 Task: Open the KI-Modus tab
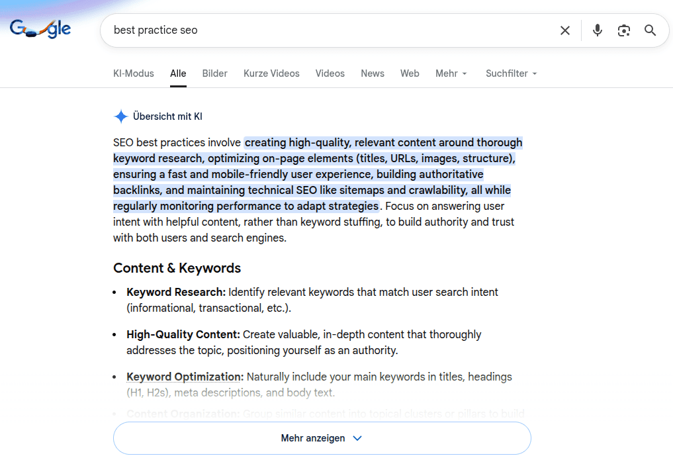(x=133, y=73)
